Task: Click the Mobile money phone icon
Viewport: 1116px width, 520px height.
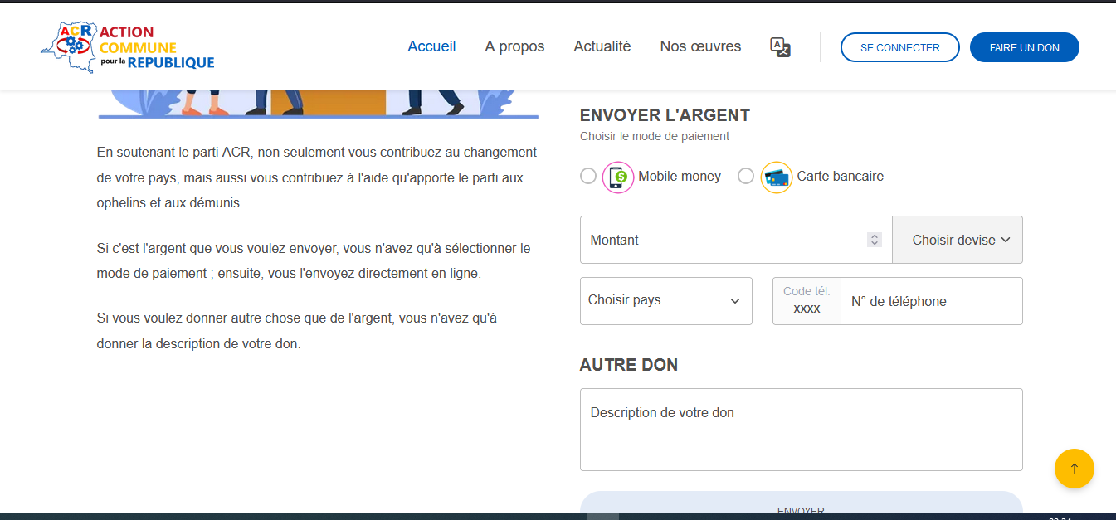Action: tap(617, 177)
